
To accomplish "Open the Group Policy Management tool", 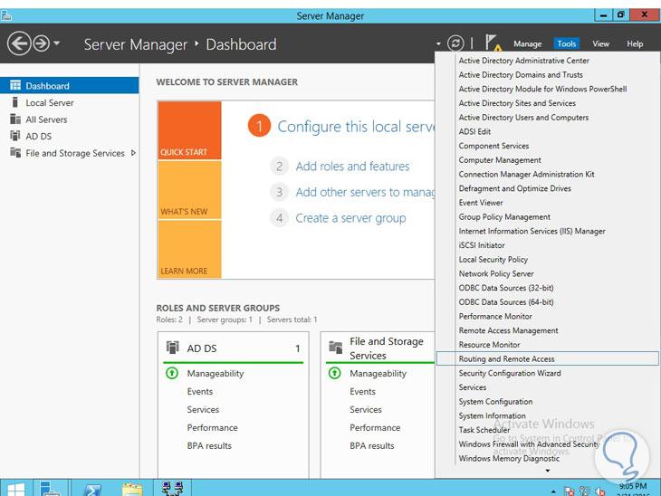I will click(504, 217).
